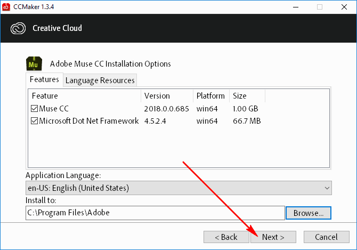Uncheck the Muse CC checkbox
Viewport: 357px width, 250px height.
point(34,108)
